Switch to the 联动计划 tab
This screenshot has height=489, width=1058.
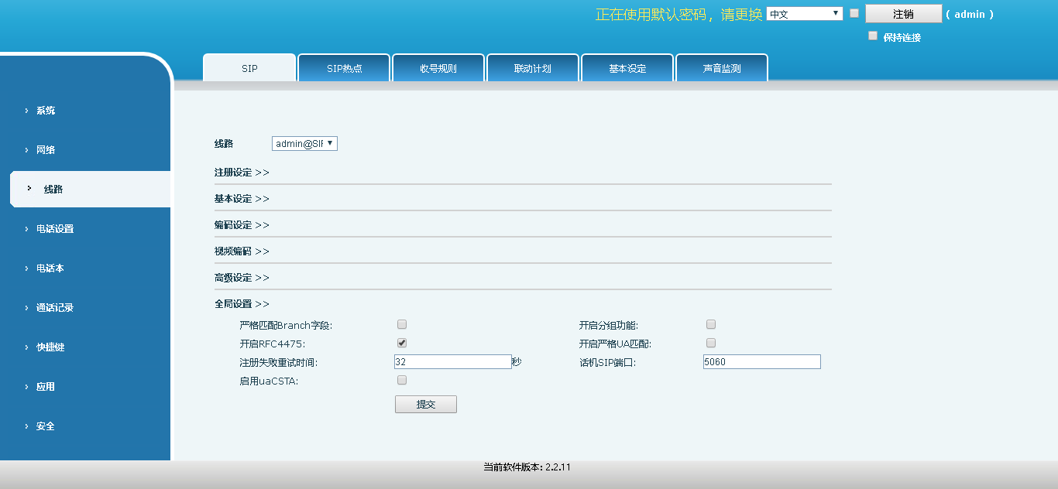(x=533, y=68)
